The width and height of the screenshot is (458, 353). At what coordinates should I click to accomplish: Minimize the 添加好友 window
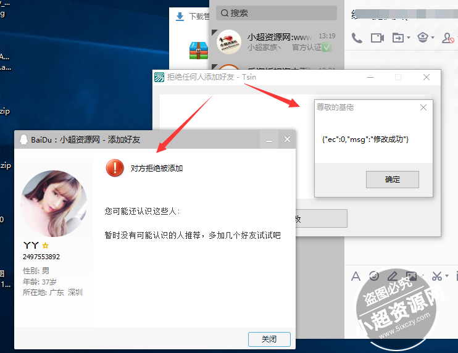coord(269,140)
